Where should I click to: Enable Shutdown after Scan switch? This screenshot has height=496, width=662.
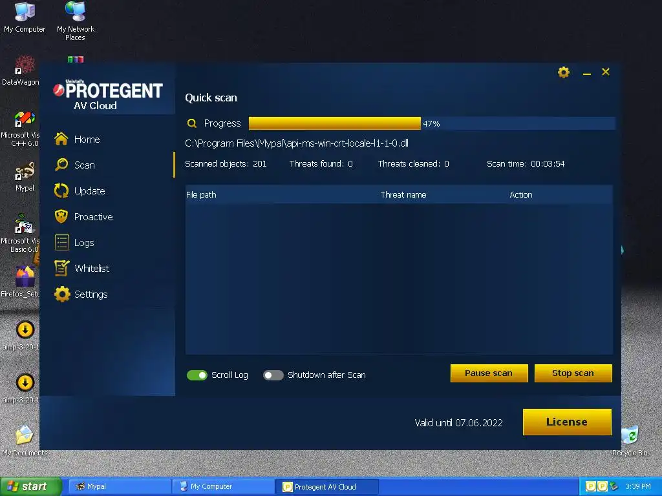pos(273,375)
